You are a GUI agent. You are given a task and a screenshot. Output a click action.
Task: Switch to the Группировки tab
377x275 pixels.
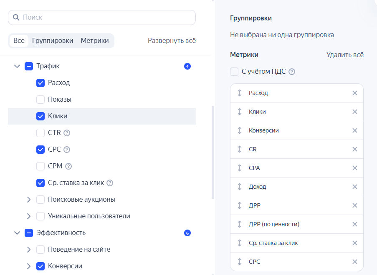click(53, 41)
